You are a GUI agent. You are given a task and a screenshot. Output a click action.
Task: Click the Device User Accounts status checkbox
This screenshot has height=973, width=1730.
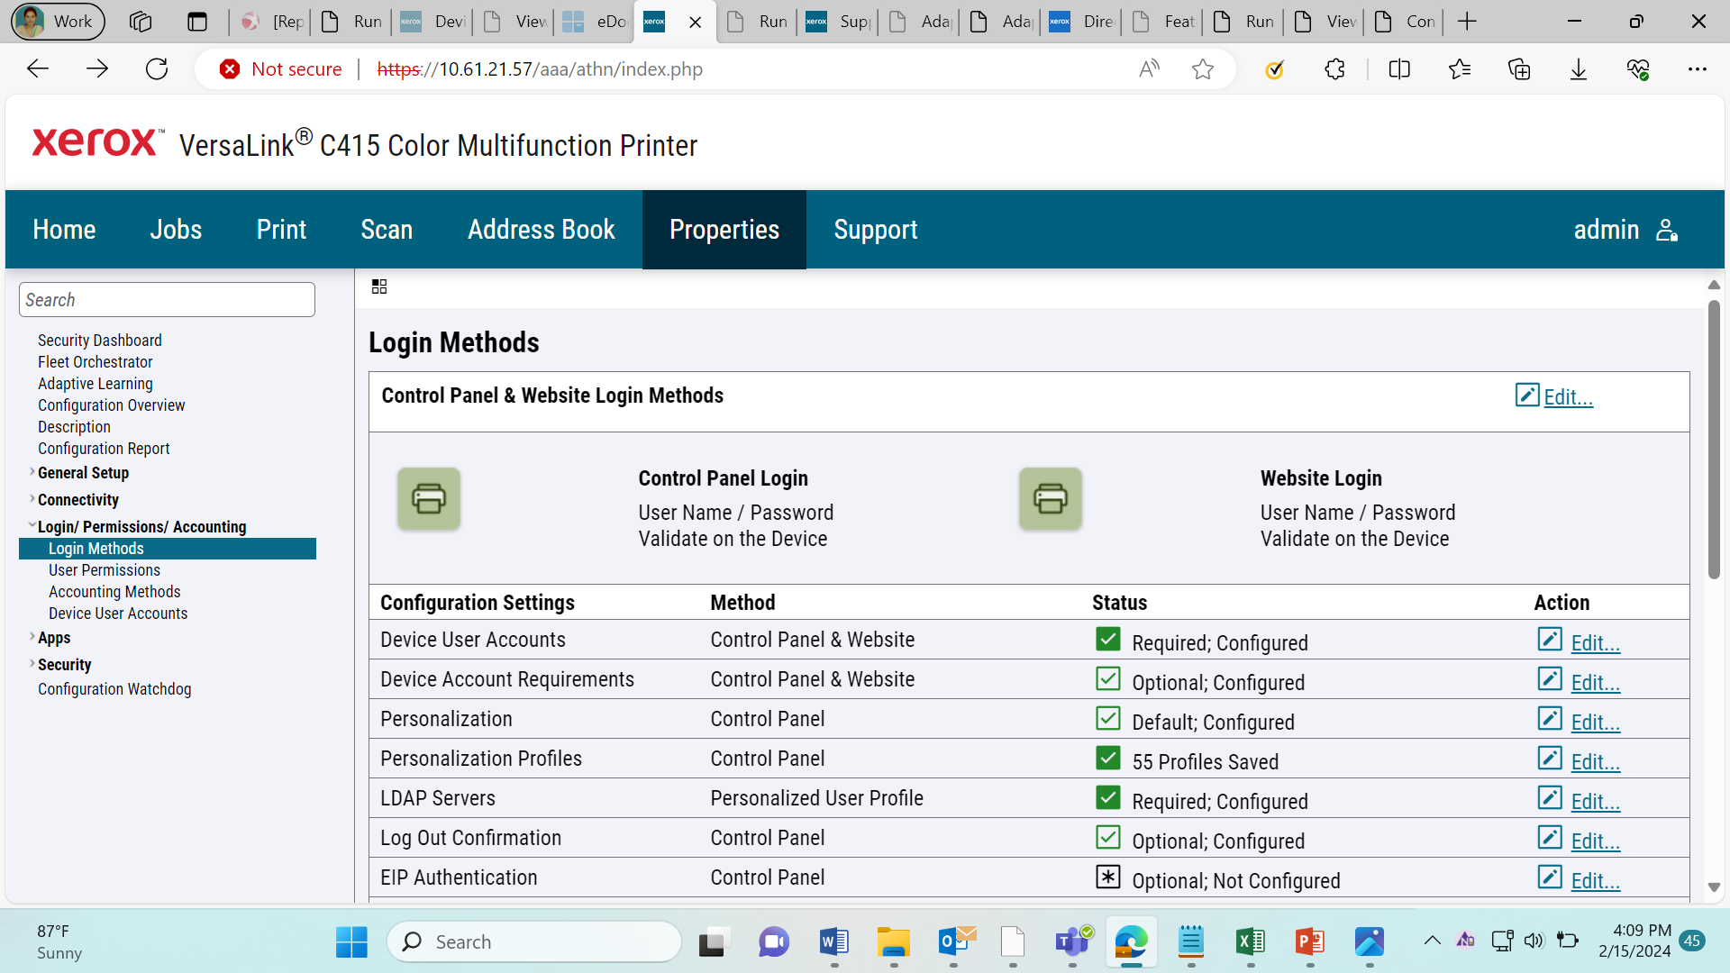(1108, 639)
